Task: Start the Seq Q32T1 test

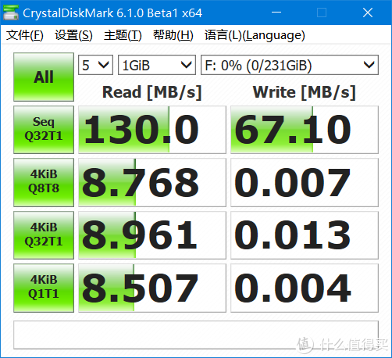Action: point(44,130)
